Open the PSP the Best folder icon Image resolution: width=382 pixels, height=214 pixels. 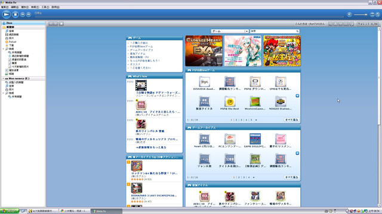coord(229,102)
